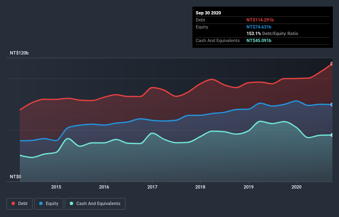Click the 2019 x-axis label
Viewport: 339px width, 217px height.
(x=249, y=187)
